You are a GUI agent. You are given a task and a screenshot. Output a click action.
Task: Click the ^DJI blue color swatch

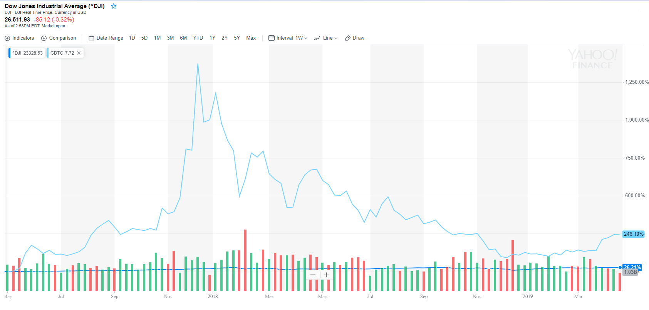10,53
